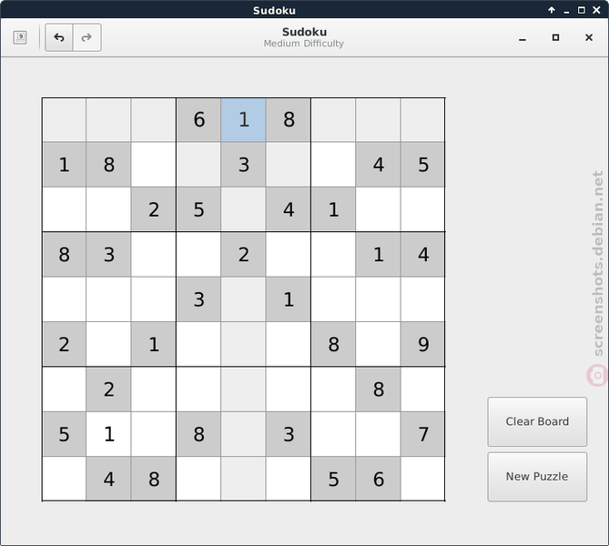
Task: Select empty cell between 2 and 1 in sixth row
Action: (x=108, y=344)
